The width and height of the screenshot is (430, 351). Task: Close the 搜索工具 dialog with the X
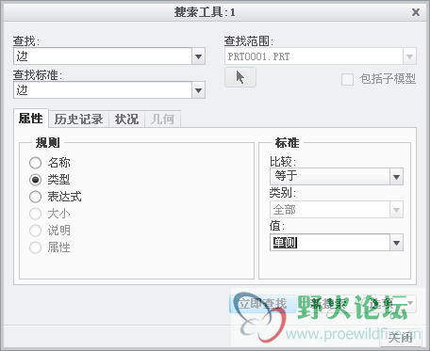(x=416, y=12)
